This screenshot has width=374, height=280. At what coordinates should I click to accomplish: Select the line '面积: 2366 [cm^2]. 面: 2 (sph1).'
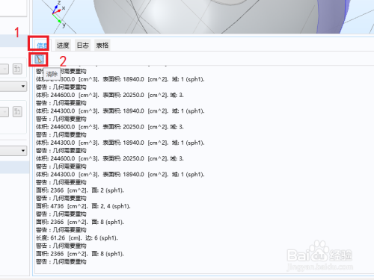click(80, 190)
